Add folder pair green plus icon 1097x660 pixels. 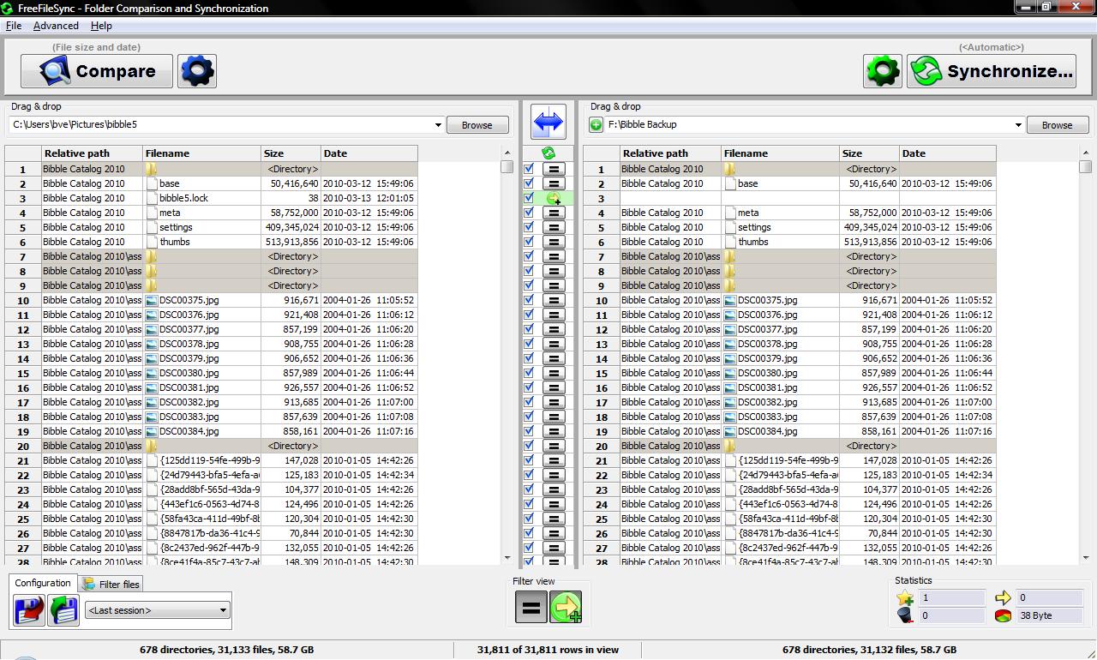coord(596,125)
